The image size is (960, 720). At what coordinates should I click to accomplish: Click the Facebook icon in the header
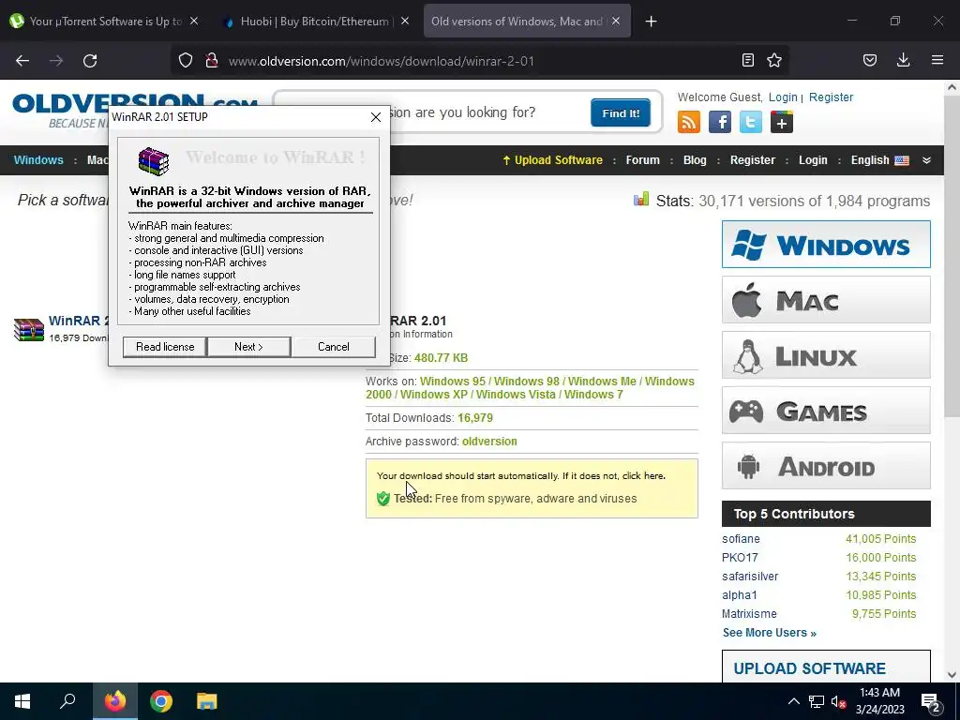(x=720, y=122)
